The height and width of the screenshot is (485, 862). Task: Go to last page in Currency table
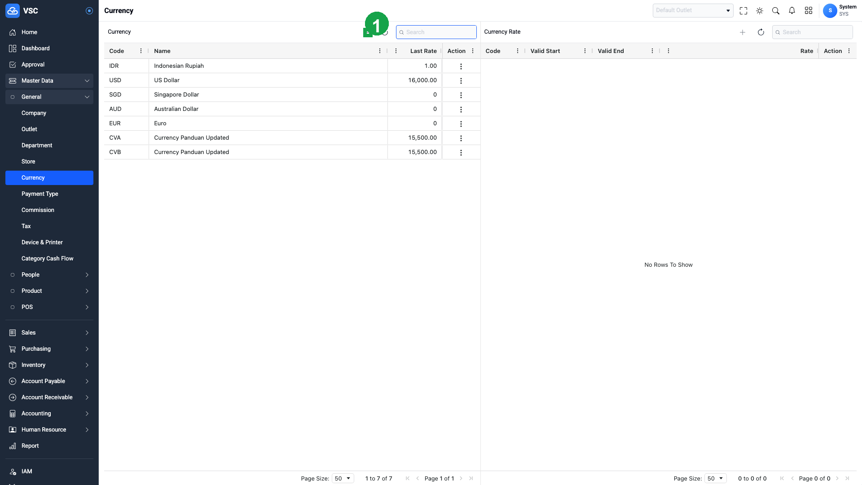pos(471,479)
